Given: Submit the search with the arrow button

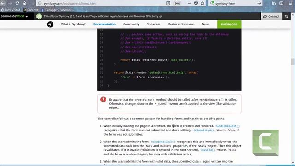Looking at the screenshot, I should [x=259, y=3].
